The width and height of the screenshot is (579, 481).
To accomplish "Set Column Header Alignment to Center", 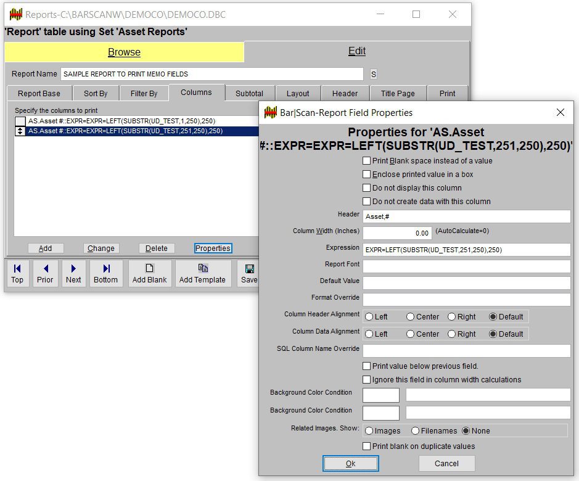I will [410, 317].
